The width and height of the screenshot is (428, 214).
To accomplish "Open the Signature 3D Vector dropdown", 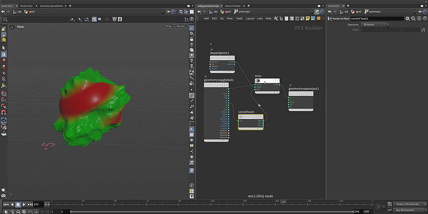I will point(375,24).
